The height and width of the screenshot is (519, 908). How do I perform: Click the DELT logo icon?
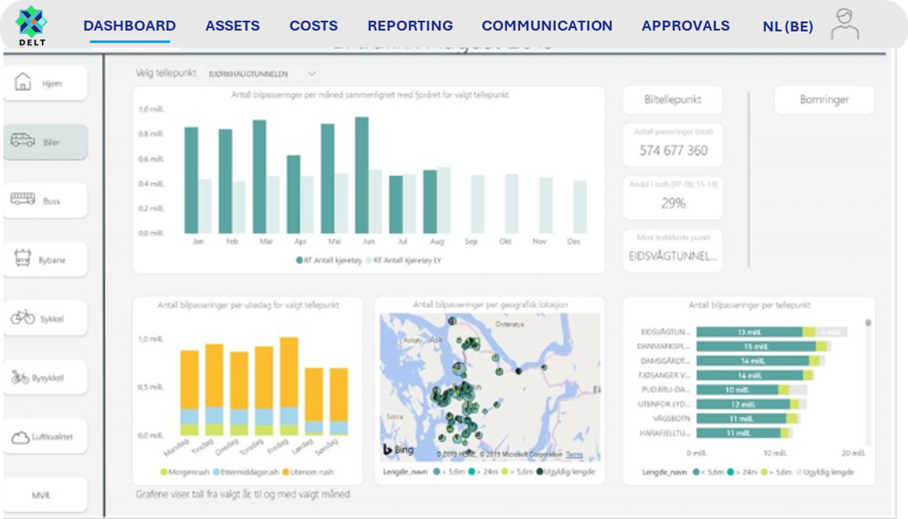click(31, 21)
